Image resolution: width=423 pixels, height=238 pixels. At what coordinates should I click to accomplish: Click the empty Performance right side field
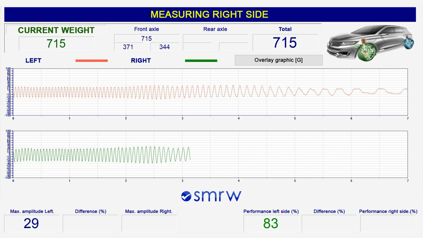pos(388,223)
